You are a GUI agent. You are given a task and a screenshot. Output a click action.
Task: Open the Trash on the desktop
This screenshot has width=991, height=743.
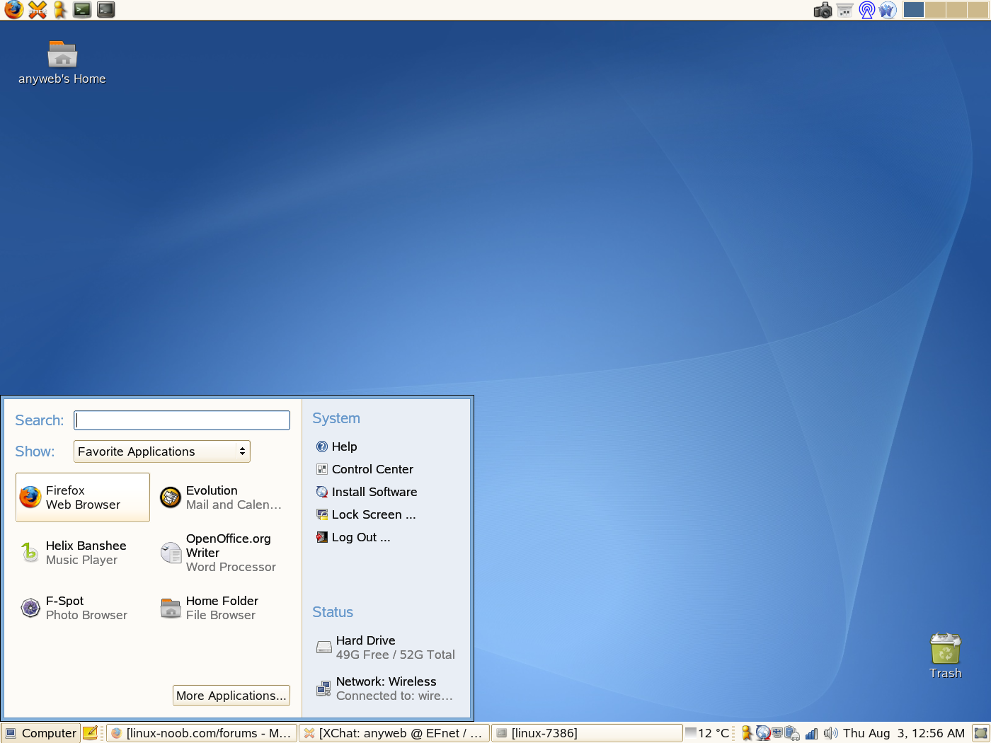click(x=945, y=650)
